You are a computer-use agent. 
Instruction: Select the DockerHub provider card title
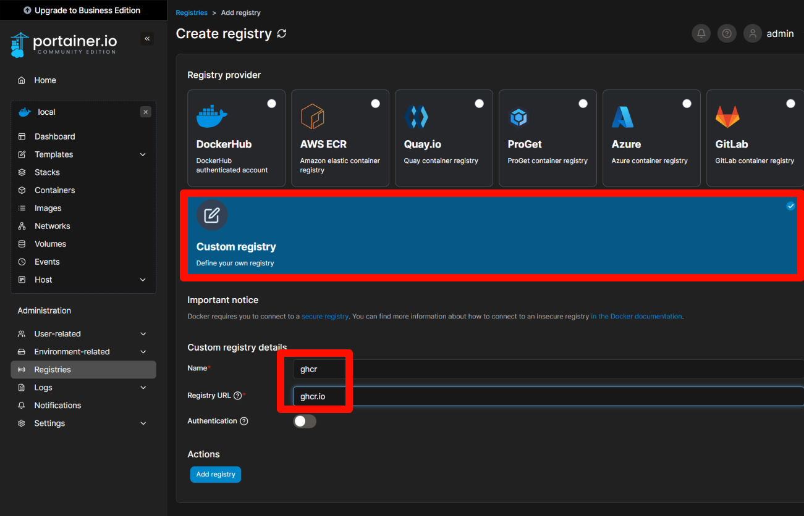click(224, 144)
